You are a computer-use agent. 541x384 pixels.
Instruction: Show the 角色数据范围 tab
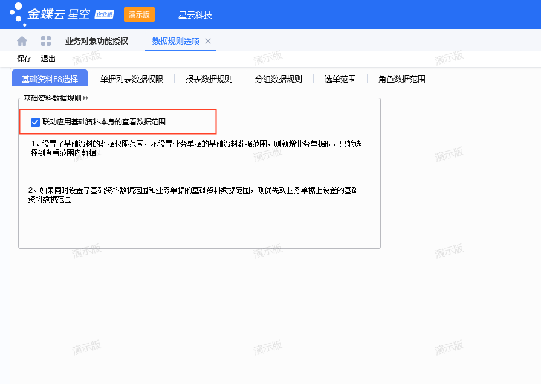click(401, 78)
